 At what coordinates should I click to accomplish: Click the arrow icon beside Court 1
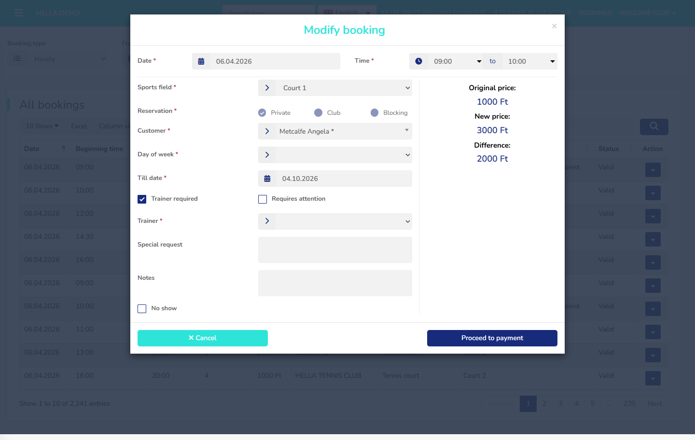click(x=267, y=88)
